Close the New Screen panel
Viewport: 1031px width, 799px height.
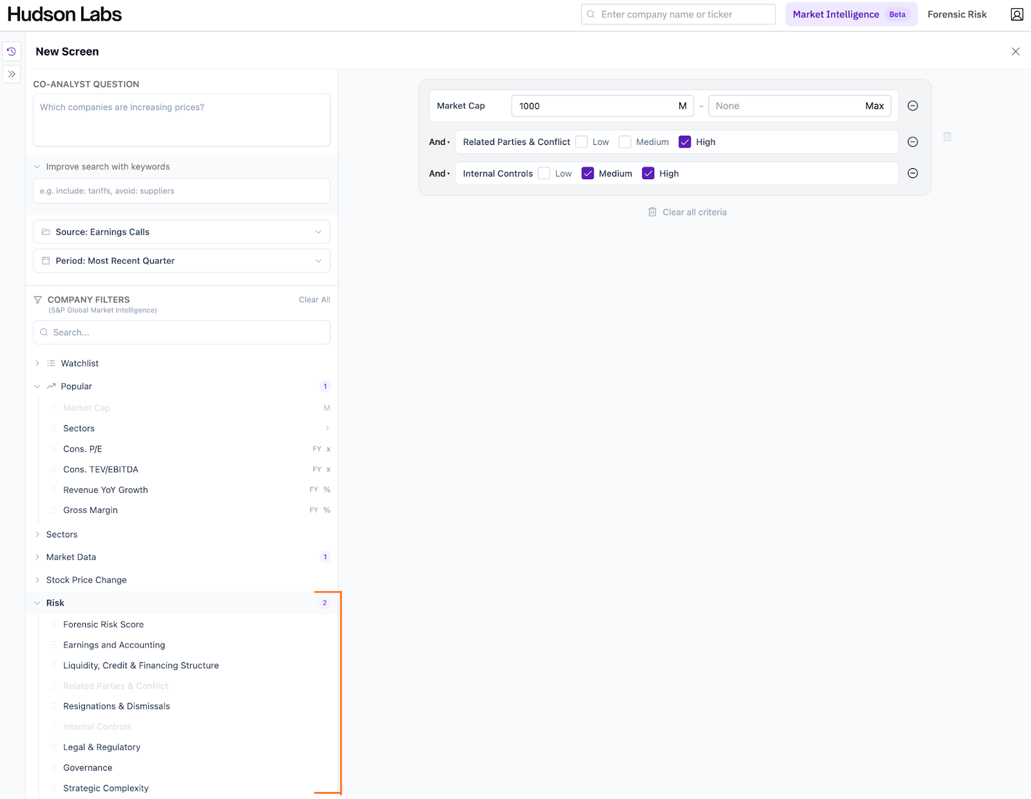click(x=1016, y=52)
